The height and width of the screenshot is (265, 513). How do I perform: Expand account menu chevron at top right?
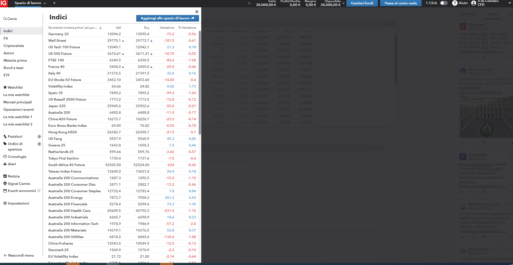coord(510,3)
